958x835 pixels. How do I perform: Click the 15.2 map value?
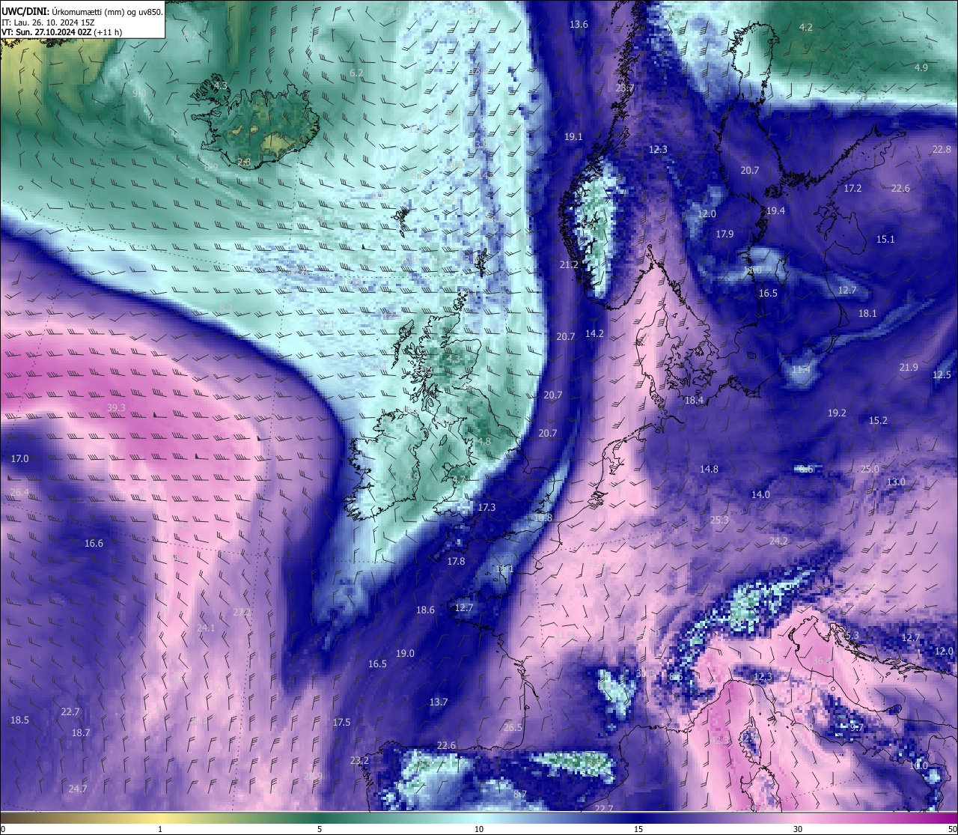[878, 421]
